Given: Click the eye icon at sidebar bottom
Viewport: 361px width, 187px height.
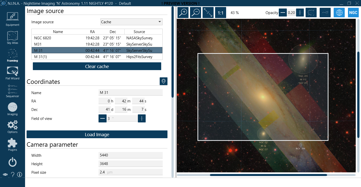Looking at the screenshot, I should tap(5, 174).
